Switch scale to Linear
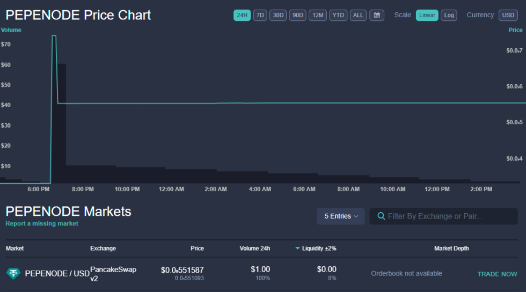This screenshot has width=526, height=292. (427, 15)
